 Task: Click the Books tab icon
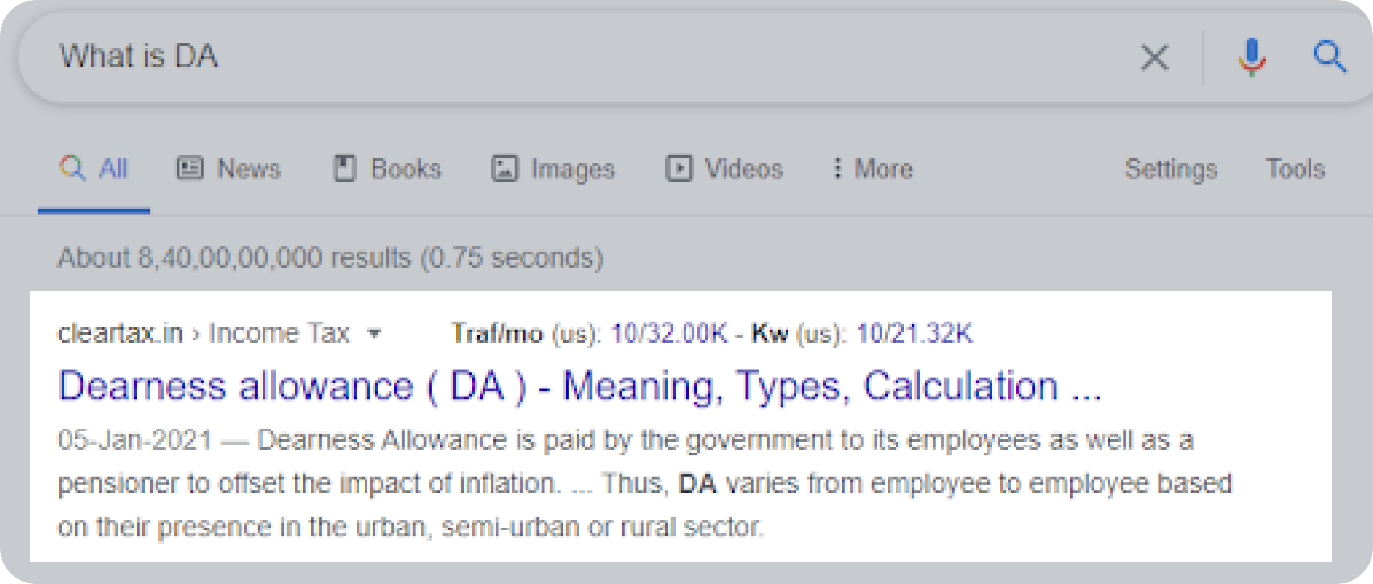(x=344, y=169)
